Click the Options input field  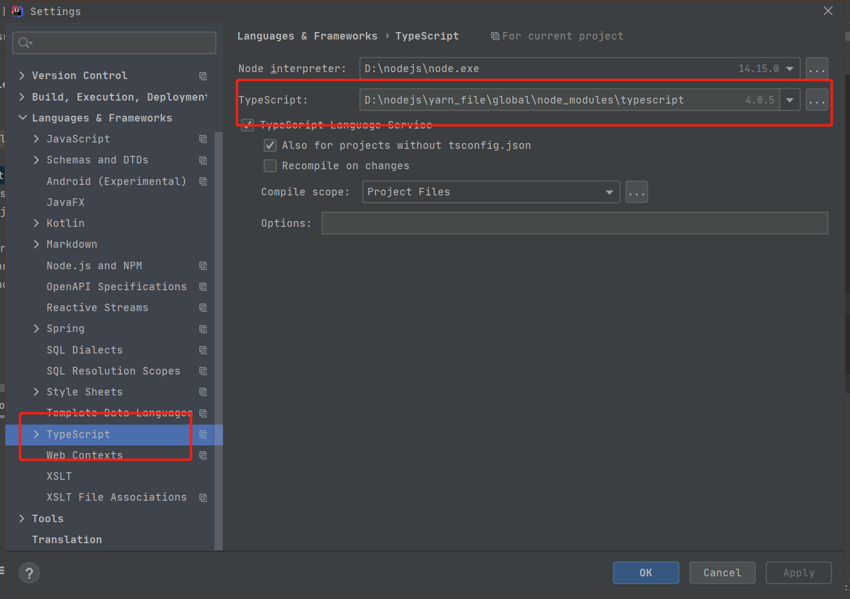(574, 223)
